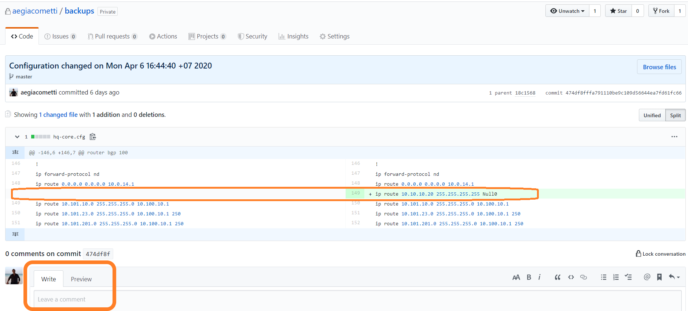Open committer avatar next to aegiacometti committed

[x=14, y=92]
